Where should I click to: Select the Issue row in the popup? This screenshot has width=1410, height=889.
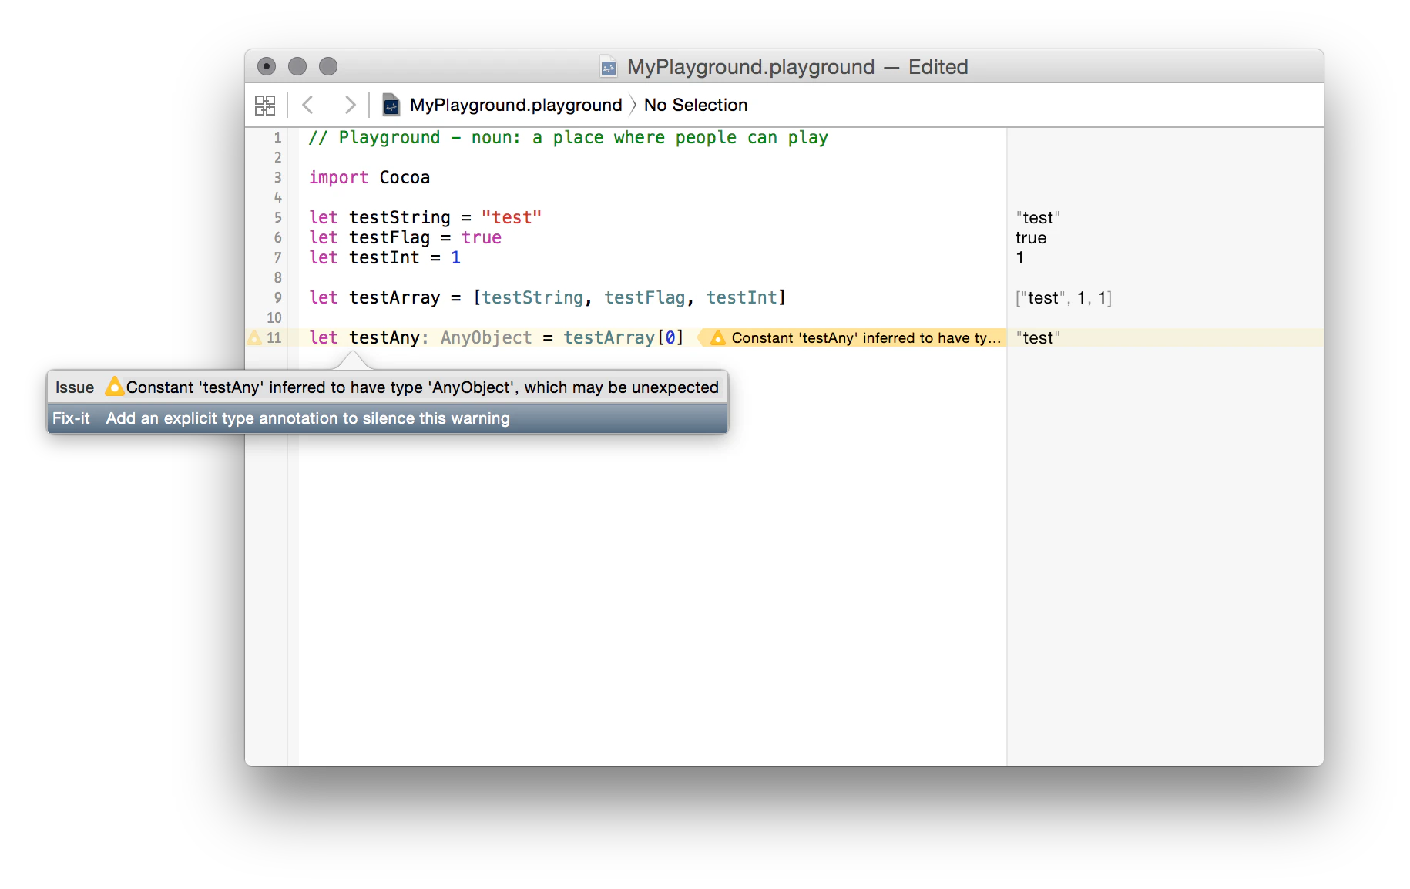click(388, 387)
